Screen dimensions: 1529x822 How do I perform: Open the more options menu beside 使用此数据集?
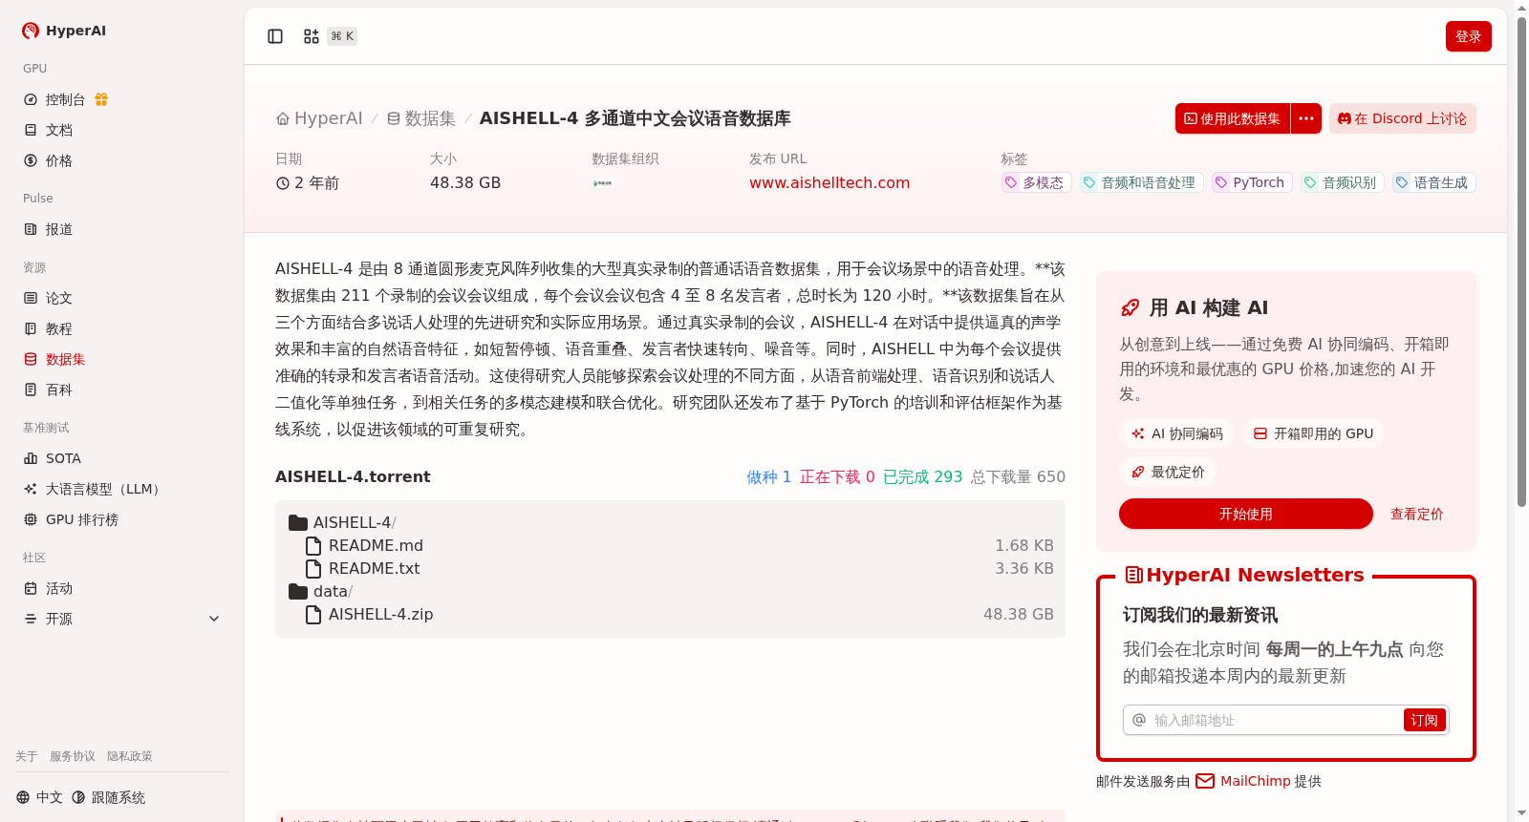[1306, 118]
